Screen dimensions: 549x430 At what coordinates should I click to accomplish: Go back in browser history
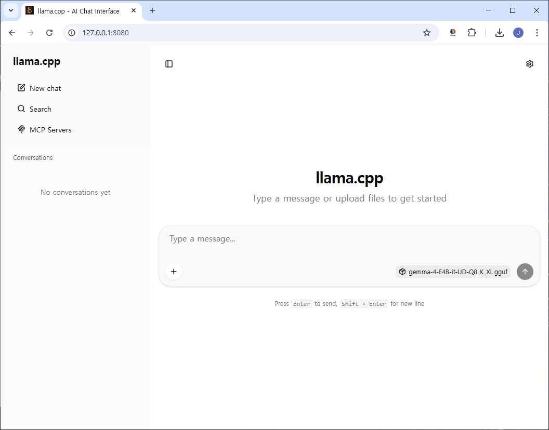click(12, 33)
